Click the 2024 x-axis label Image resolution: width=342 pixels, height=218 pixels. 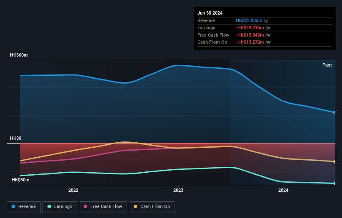[283, 191]
